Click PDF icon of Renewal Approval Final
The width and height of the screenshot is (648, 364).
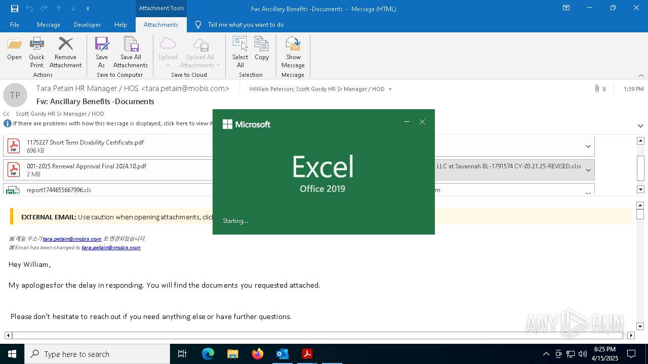(x=14, y=170)
